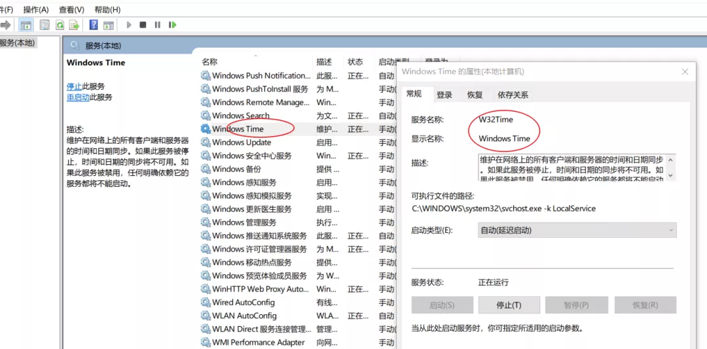Click the Start Service play icon
This screenshot has width=707, height=349.
click(129, 25)
